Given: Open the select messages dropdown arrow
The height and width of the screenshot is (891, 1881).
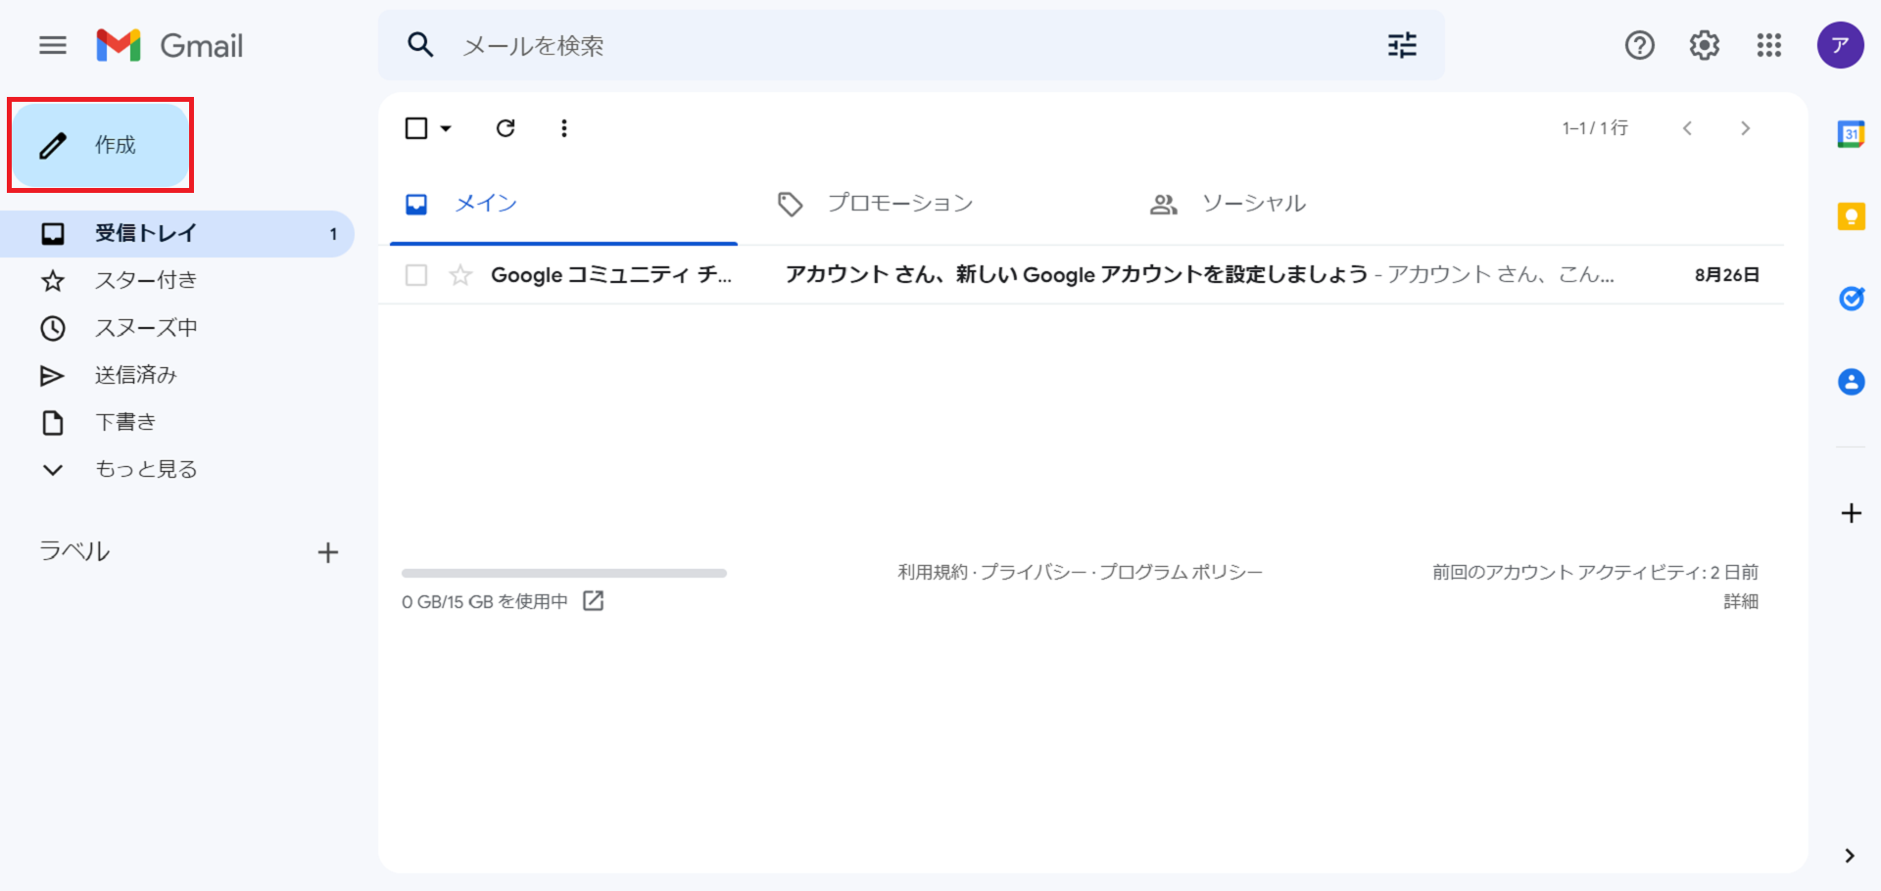Looking at the screenshot, I should pyautogui.click(x=446, y=128).
